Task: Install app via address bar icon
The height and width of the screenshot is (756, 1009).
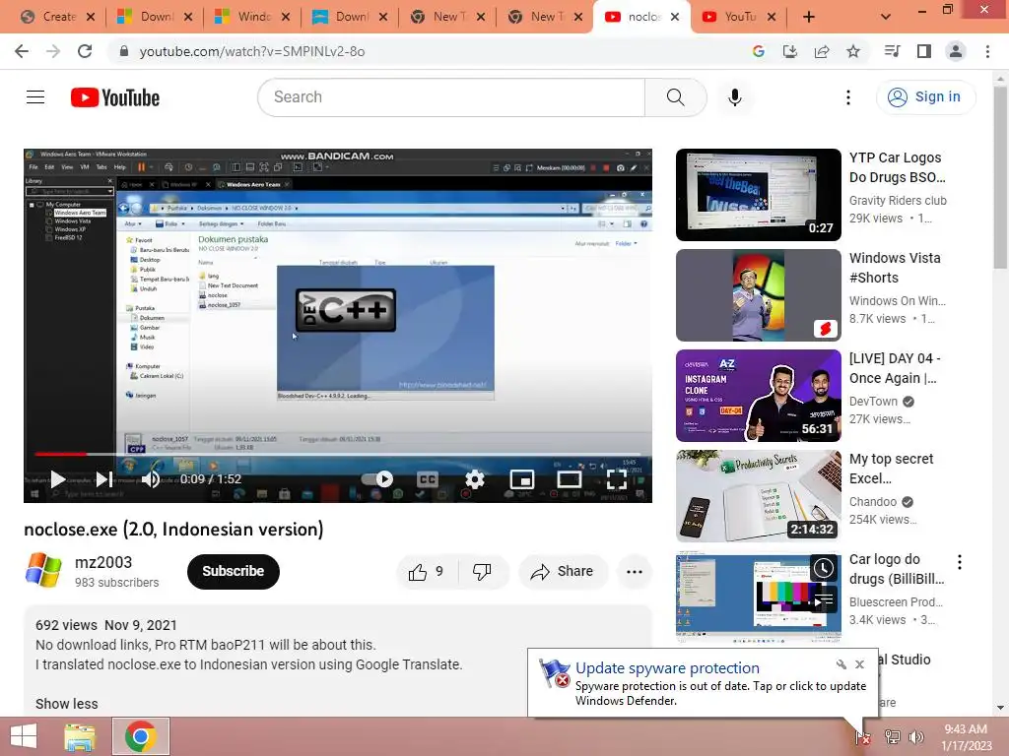Action: 789,51
